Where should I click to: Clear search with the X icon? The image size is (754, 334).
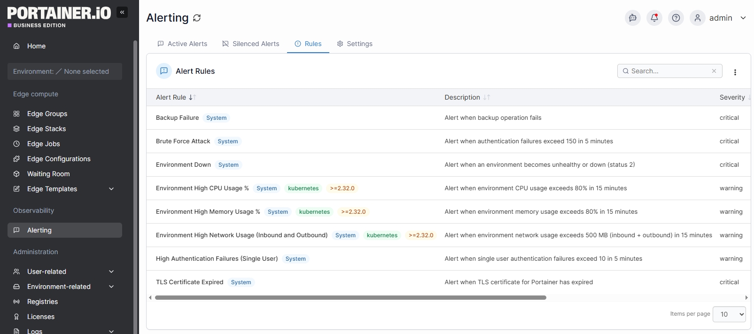click(714, 71)
